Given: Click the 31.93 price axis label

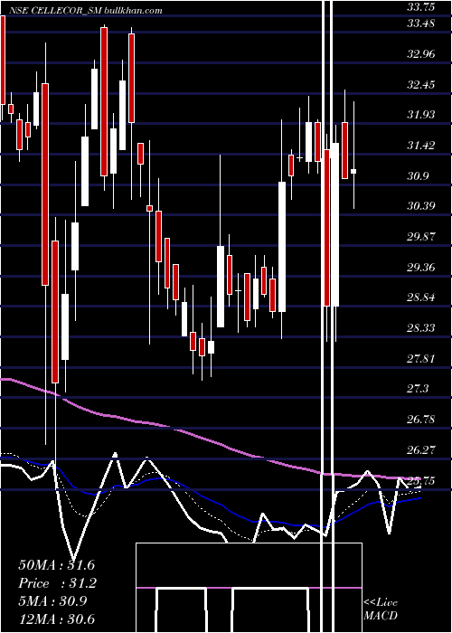Looking at the screenshot, I should click(420, 115).
